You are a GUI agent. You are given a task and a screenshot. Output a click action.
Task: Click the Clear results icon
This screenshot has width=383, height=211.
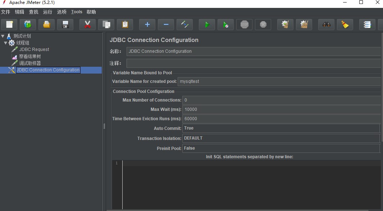[x=285, y=25]
